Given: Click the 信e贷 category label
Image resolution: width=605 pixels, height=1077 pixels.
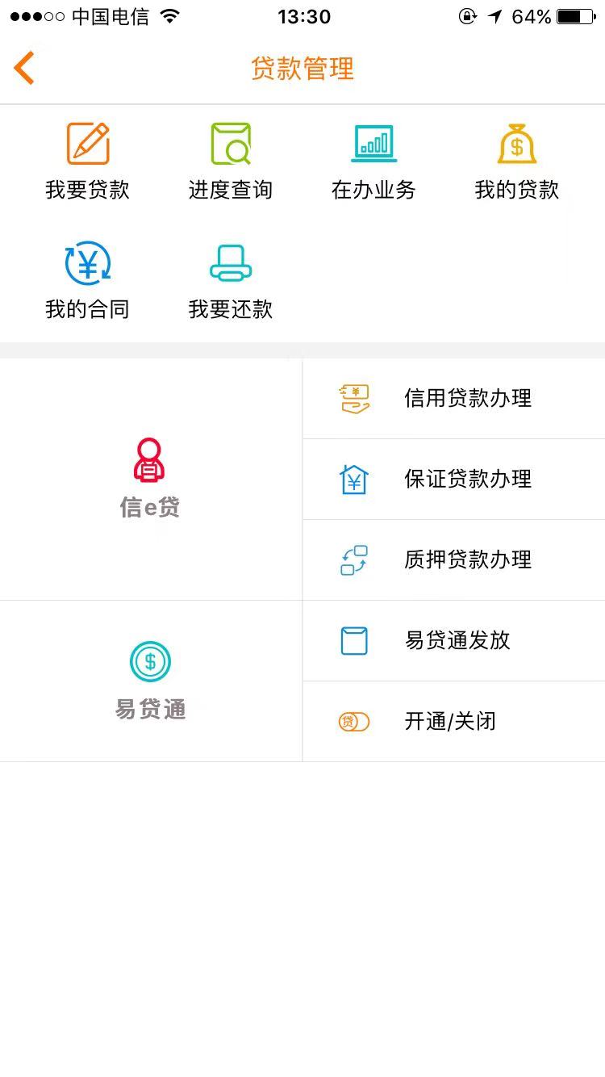Looking at the screenshot, I should coord(150,508).
